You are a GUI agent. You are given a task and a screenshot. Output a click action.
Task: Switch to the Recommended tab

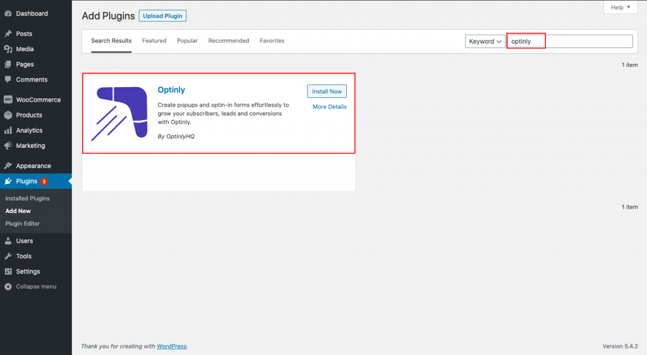click(x=229, y=41)
